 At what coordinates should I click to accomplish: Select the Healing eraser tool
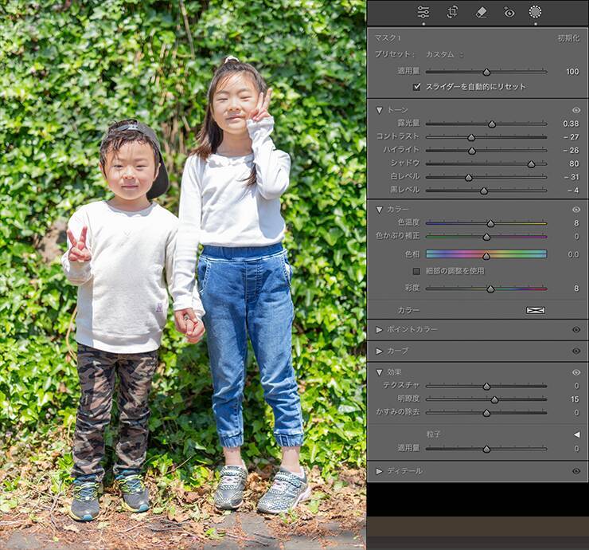(x=481, y=13)
